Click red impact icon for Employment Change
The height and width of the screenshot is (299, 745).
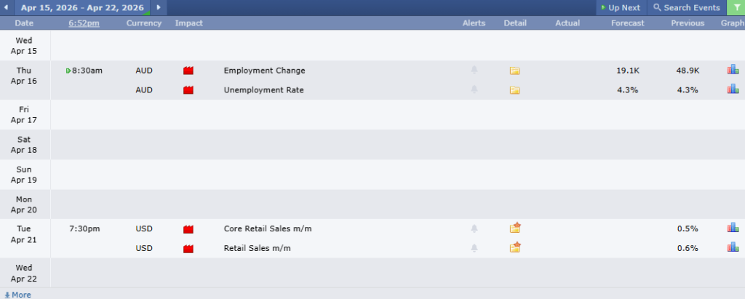click(x=188, y=71)
